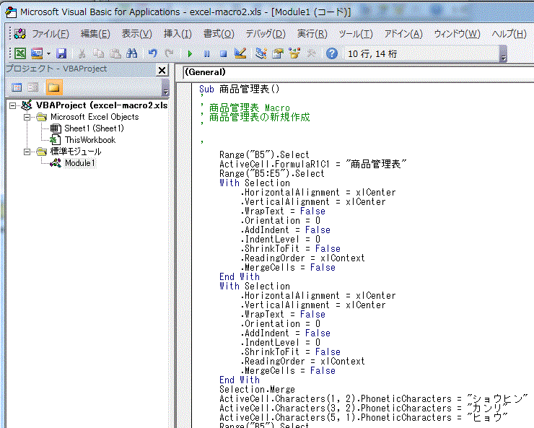Open Find with the binoculars icon
The height and width of the screenshot is (428, 534).
(x=132, y=53)
